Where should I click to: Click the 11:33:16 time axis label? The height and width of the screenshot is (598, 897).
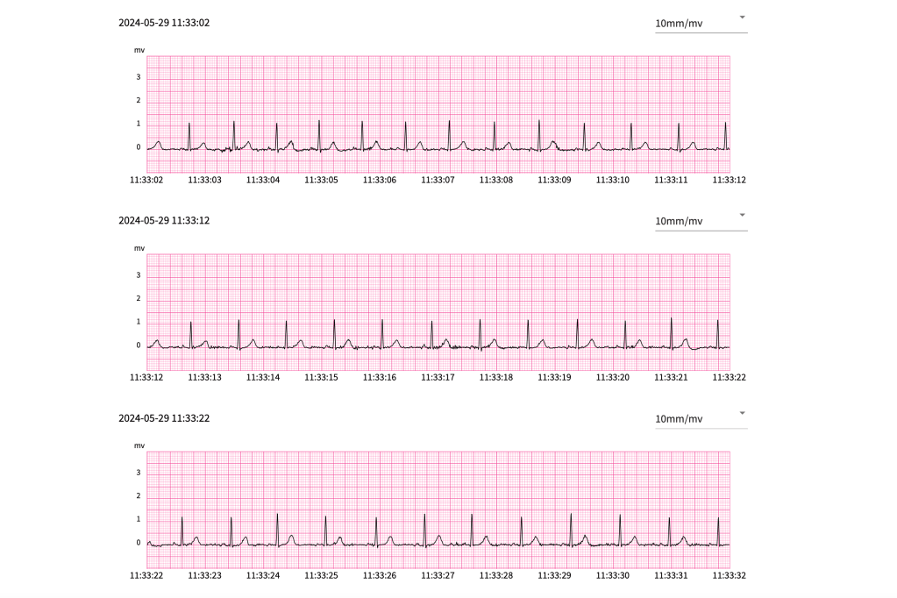[380, 377]
